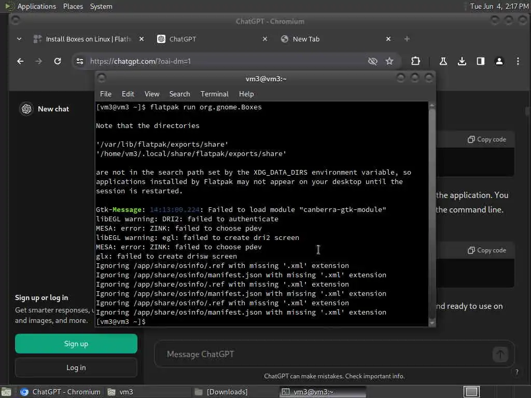Switch to Install Boxes on Linux tab
Image resolution: width=531 pixels, height=398 pixels.
click(x=88, y=39)
